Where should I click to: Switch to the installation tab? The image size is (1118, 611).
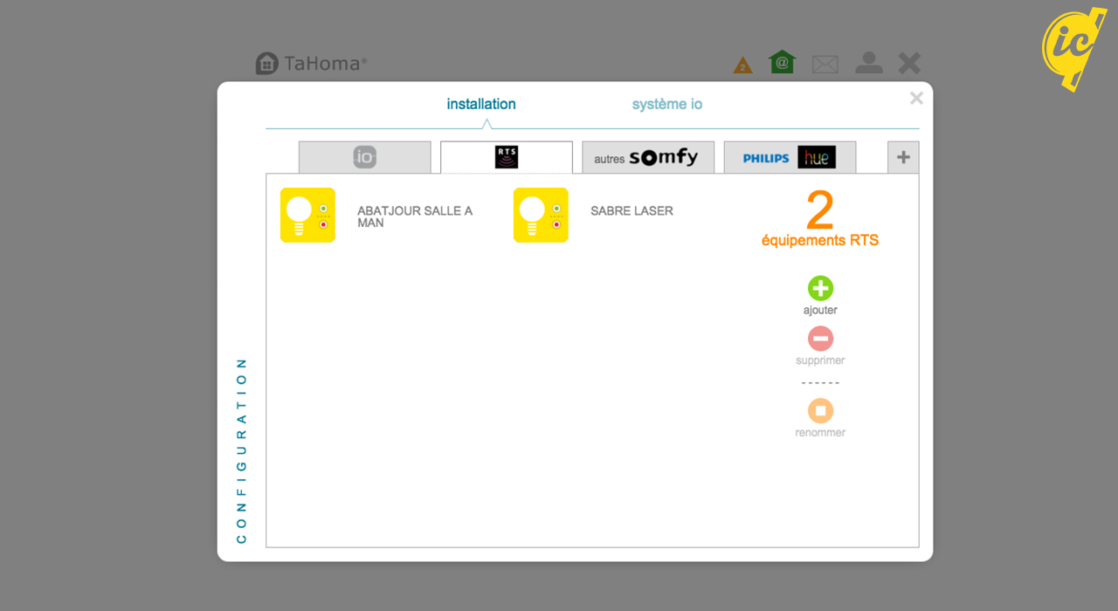point(481,104)
